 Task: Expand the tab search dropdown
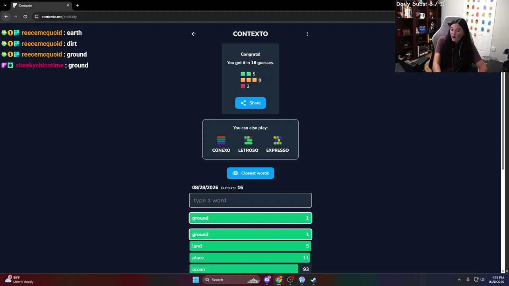pyautogui.click(x=5, y=6)
